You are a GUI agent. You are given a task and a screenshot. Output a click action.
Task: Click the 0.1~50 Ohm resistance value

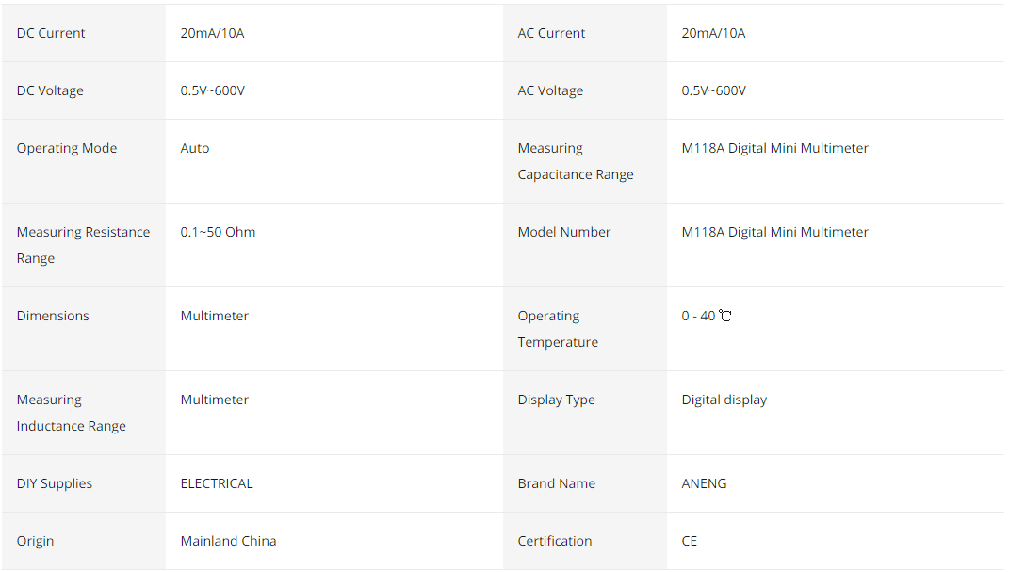(218, 232)
